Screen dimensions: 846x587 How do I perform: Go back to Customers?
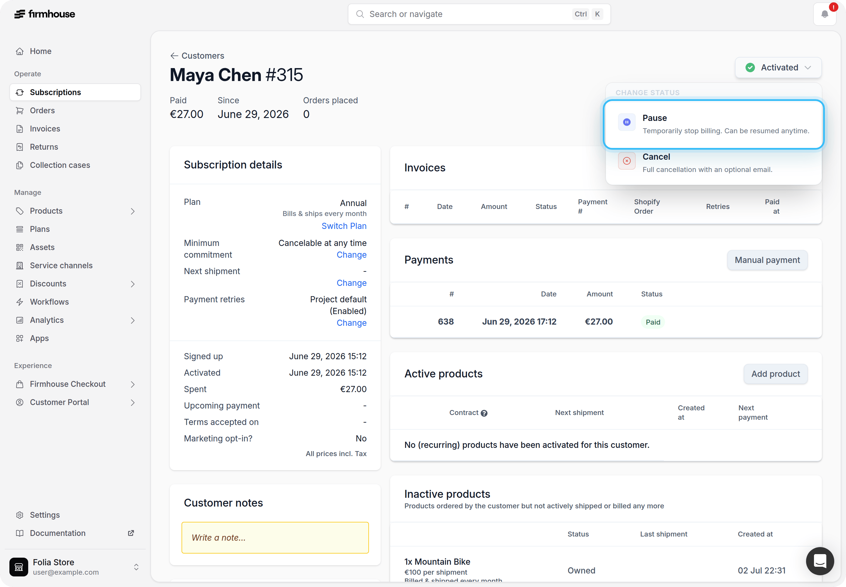pos(197,55)
